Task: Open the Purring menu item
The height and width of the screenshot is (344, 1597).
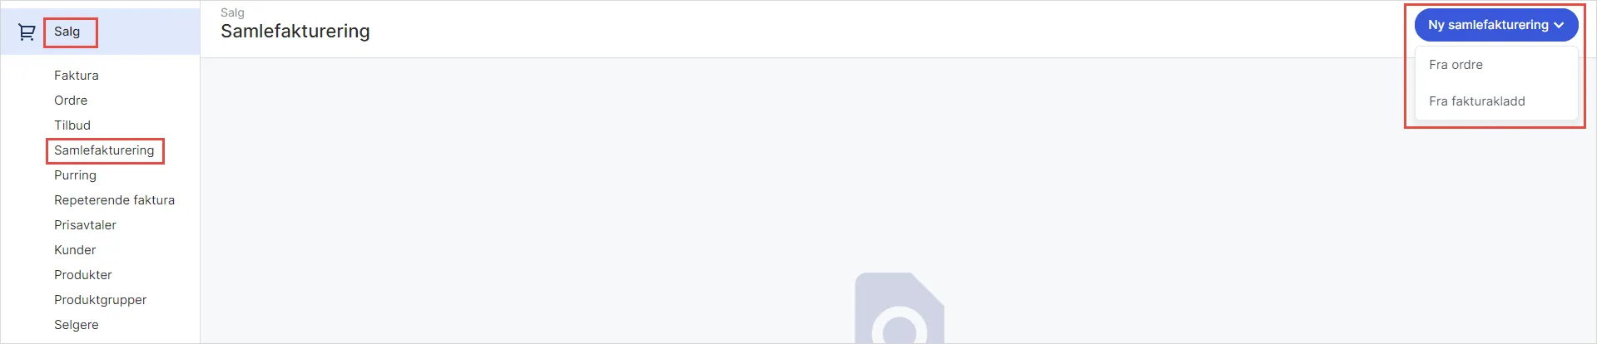Action: coord(76,175)
